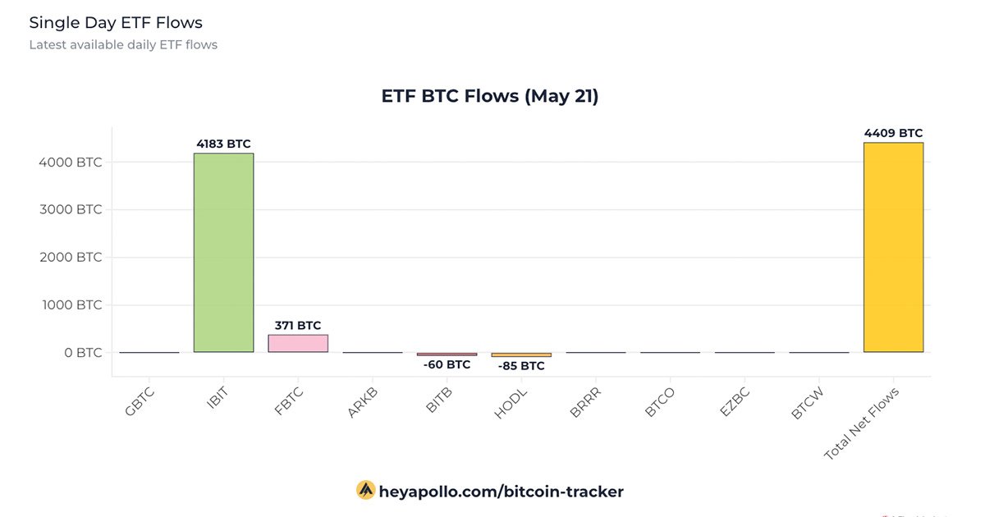Click the 4409 BTC value label
Screen dimensions: 985x517
pyautogui.click(x=893, y=133)
